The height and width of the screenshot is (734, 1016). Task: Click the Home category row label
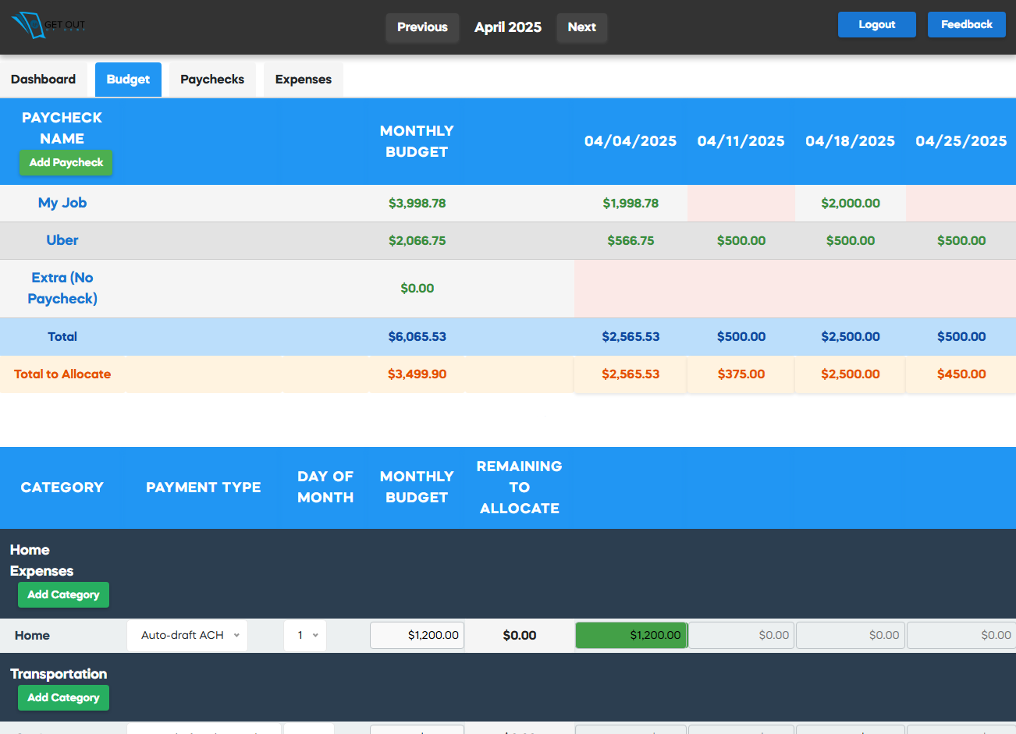[x=32, y=636]
